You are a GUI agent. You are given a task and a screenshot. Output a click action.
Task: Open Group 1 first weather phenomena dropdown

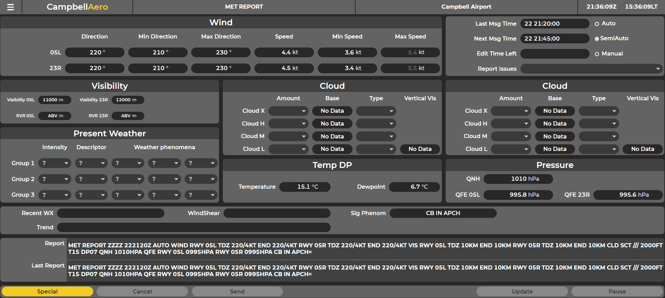pos(128,163)
